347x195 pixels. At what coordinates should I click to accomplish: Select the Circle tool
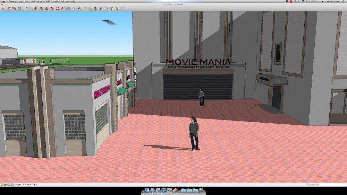[19, 9]
